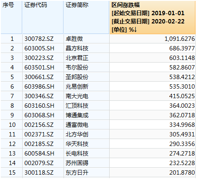
Task: Select stock code 300782.SZ cell
Action: click(x=43, y=39)
